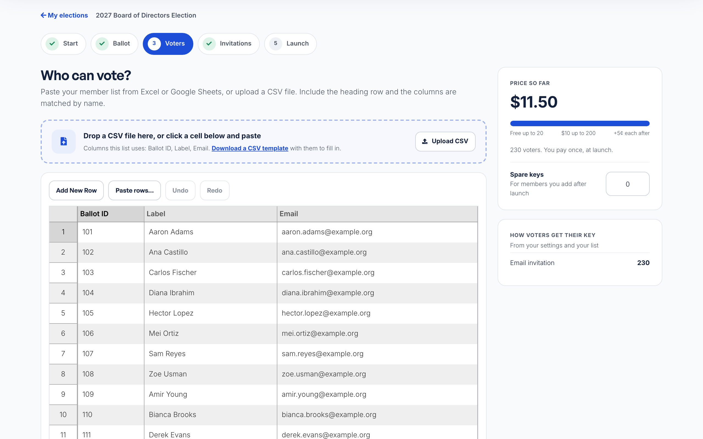703x439 pixels.
Task: Open Paste rows dialog
Action: (x=135, y=190)
